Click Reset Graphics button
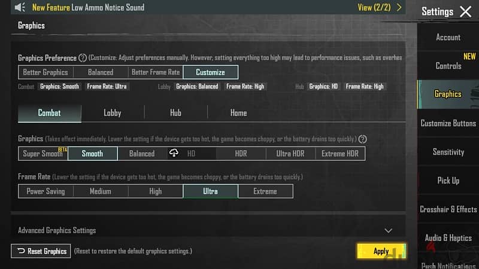This screenshot has height=269, width=479. (x=41, y=251)
